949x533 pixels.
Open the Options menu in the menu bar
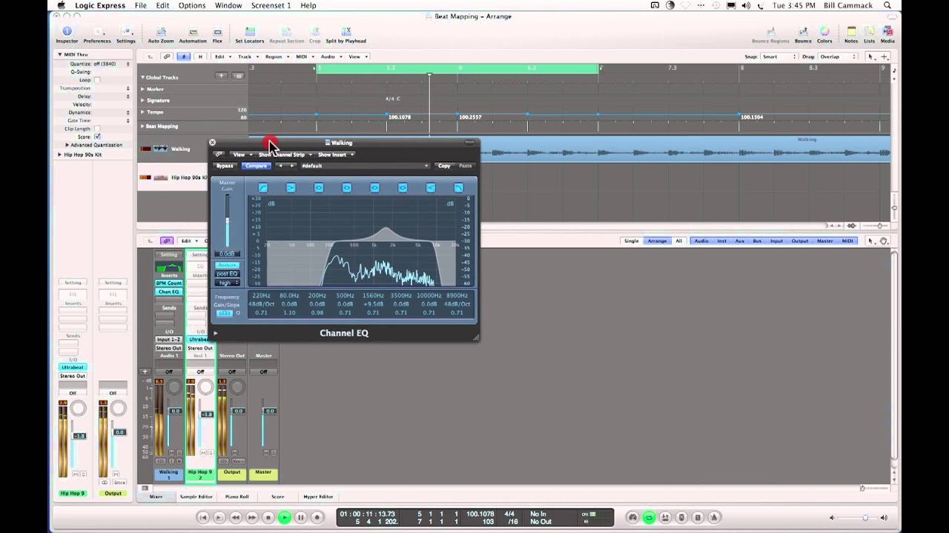point(191,5)
